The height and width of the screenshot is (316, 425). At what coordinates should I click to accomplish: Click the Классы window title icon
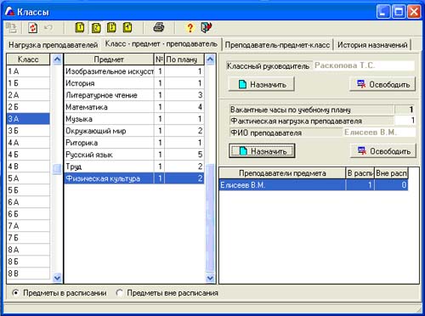(9, 11)
